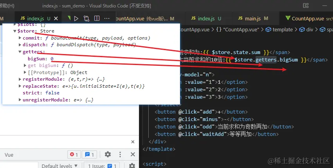
Task: Expand the commit function entry
Action: coord(20,38)
